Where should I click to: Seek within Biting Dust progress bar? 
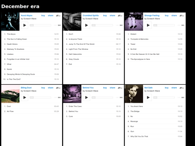point(40,97)
